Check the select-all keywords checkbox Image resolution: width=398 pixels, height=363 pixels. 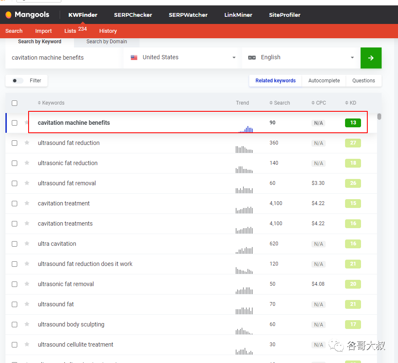pos(14,103)
